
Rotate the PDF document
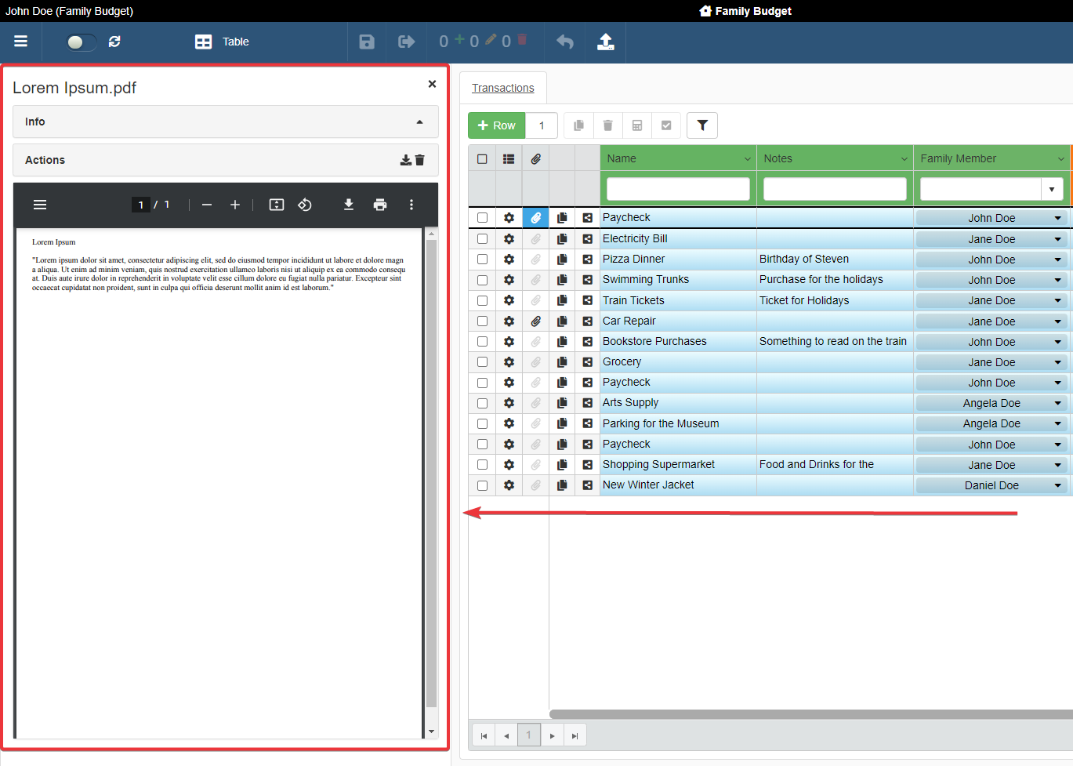[305, 205]
